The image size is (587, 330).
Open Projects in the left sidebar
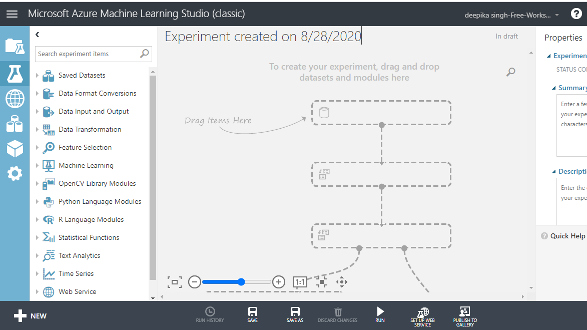[x=15, y=47]
